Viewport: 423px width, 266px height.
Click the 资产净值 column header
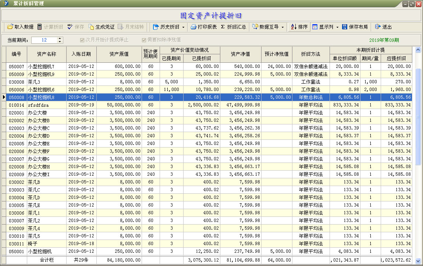coord(241,54)
